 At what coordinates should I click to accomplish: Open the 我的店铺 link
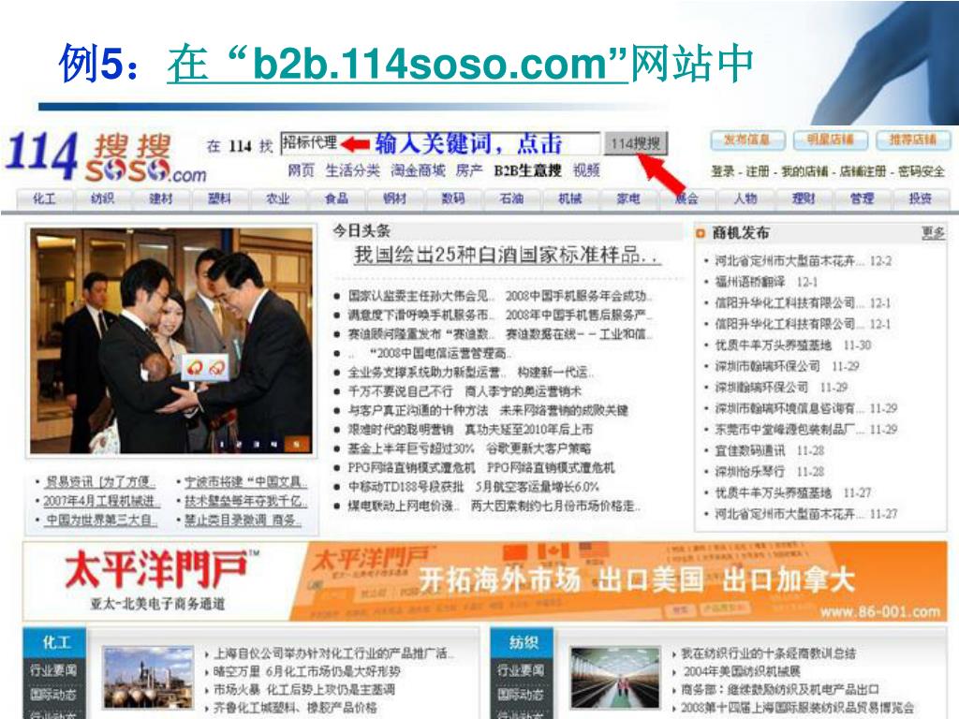(804, 172)
